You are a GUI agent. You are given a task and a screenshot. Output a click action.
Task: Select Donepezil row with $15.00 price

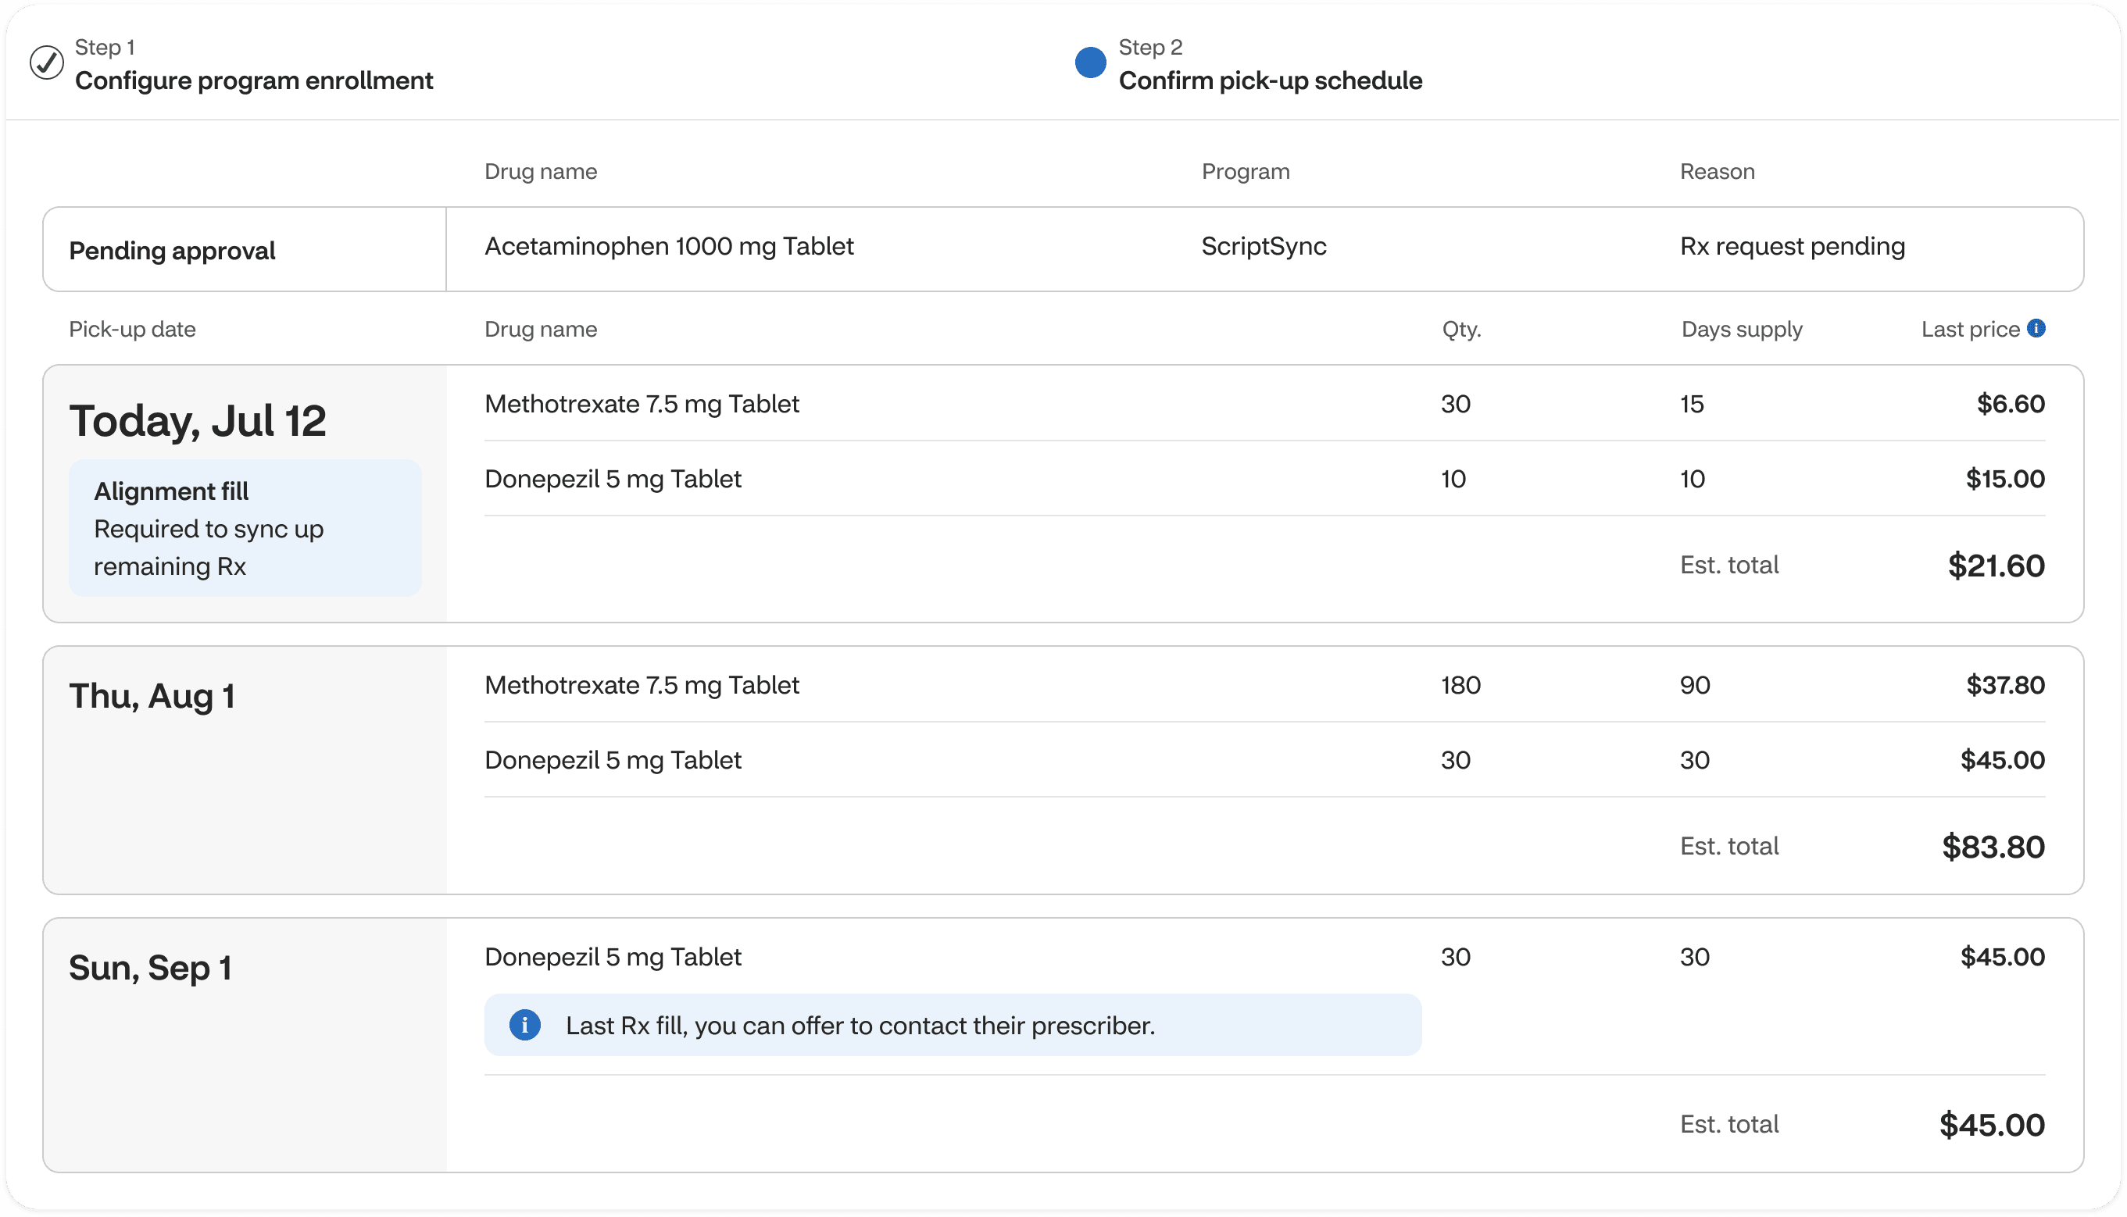[x=613, y=479]
